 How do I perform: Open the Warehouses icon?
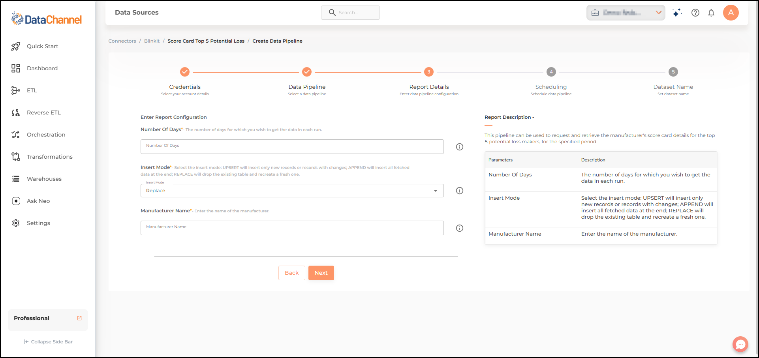click(16, 179)
